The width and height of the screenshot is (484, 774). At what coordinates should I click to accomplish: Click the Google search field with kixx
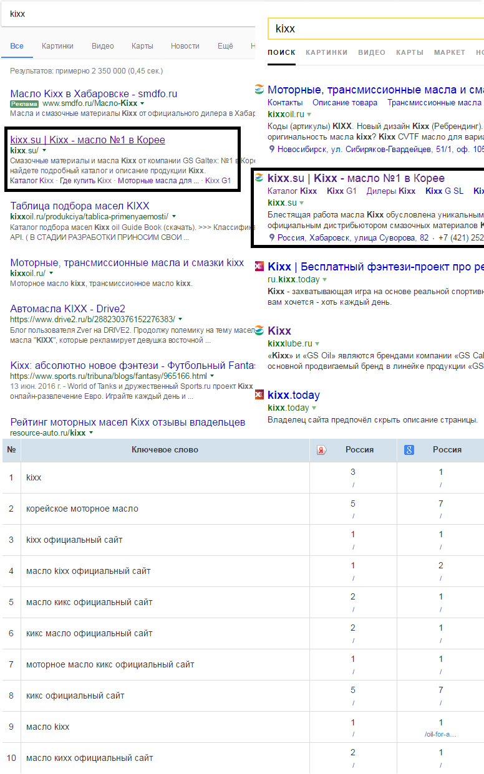(129, 14)
